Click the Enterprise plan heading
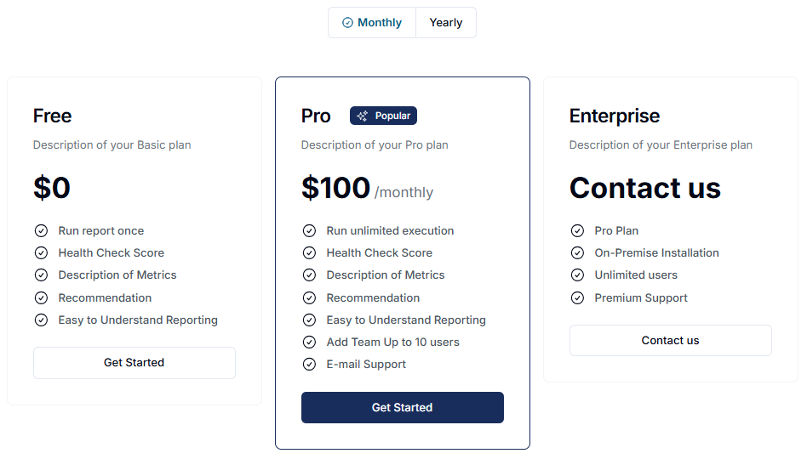807x476 pixels. pyautogui.click(x=615, y=116)
